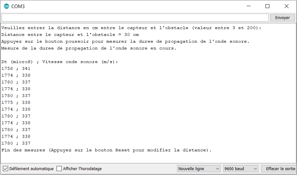Click the Effacer la sortie button
Screen dimensions: 297x175
coord(280,169)
